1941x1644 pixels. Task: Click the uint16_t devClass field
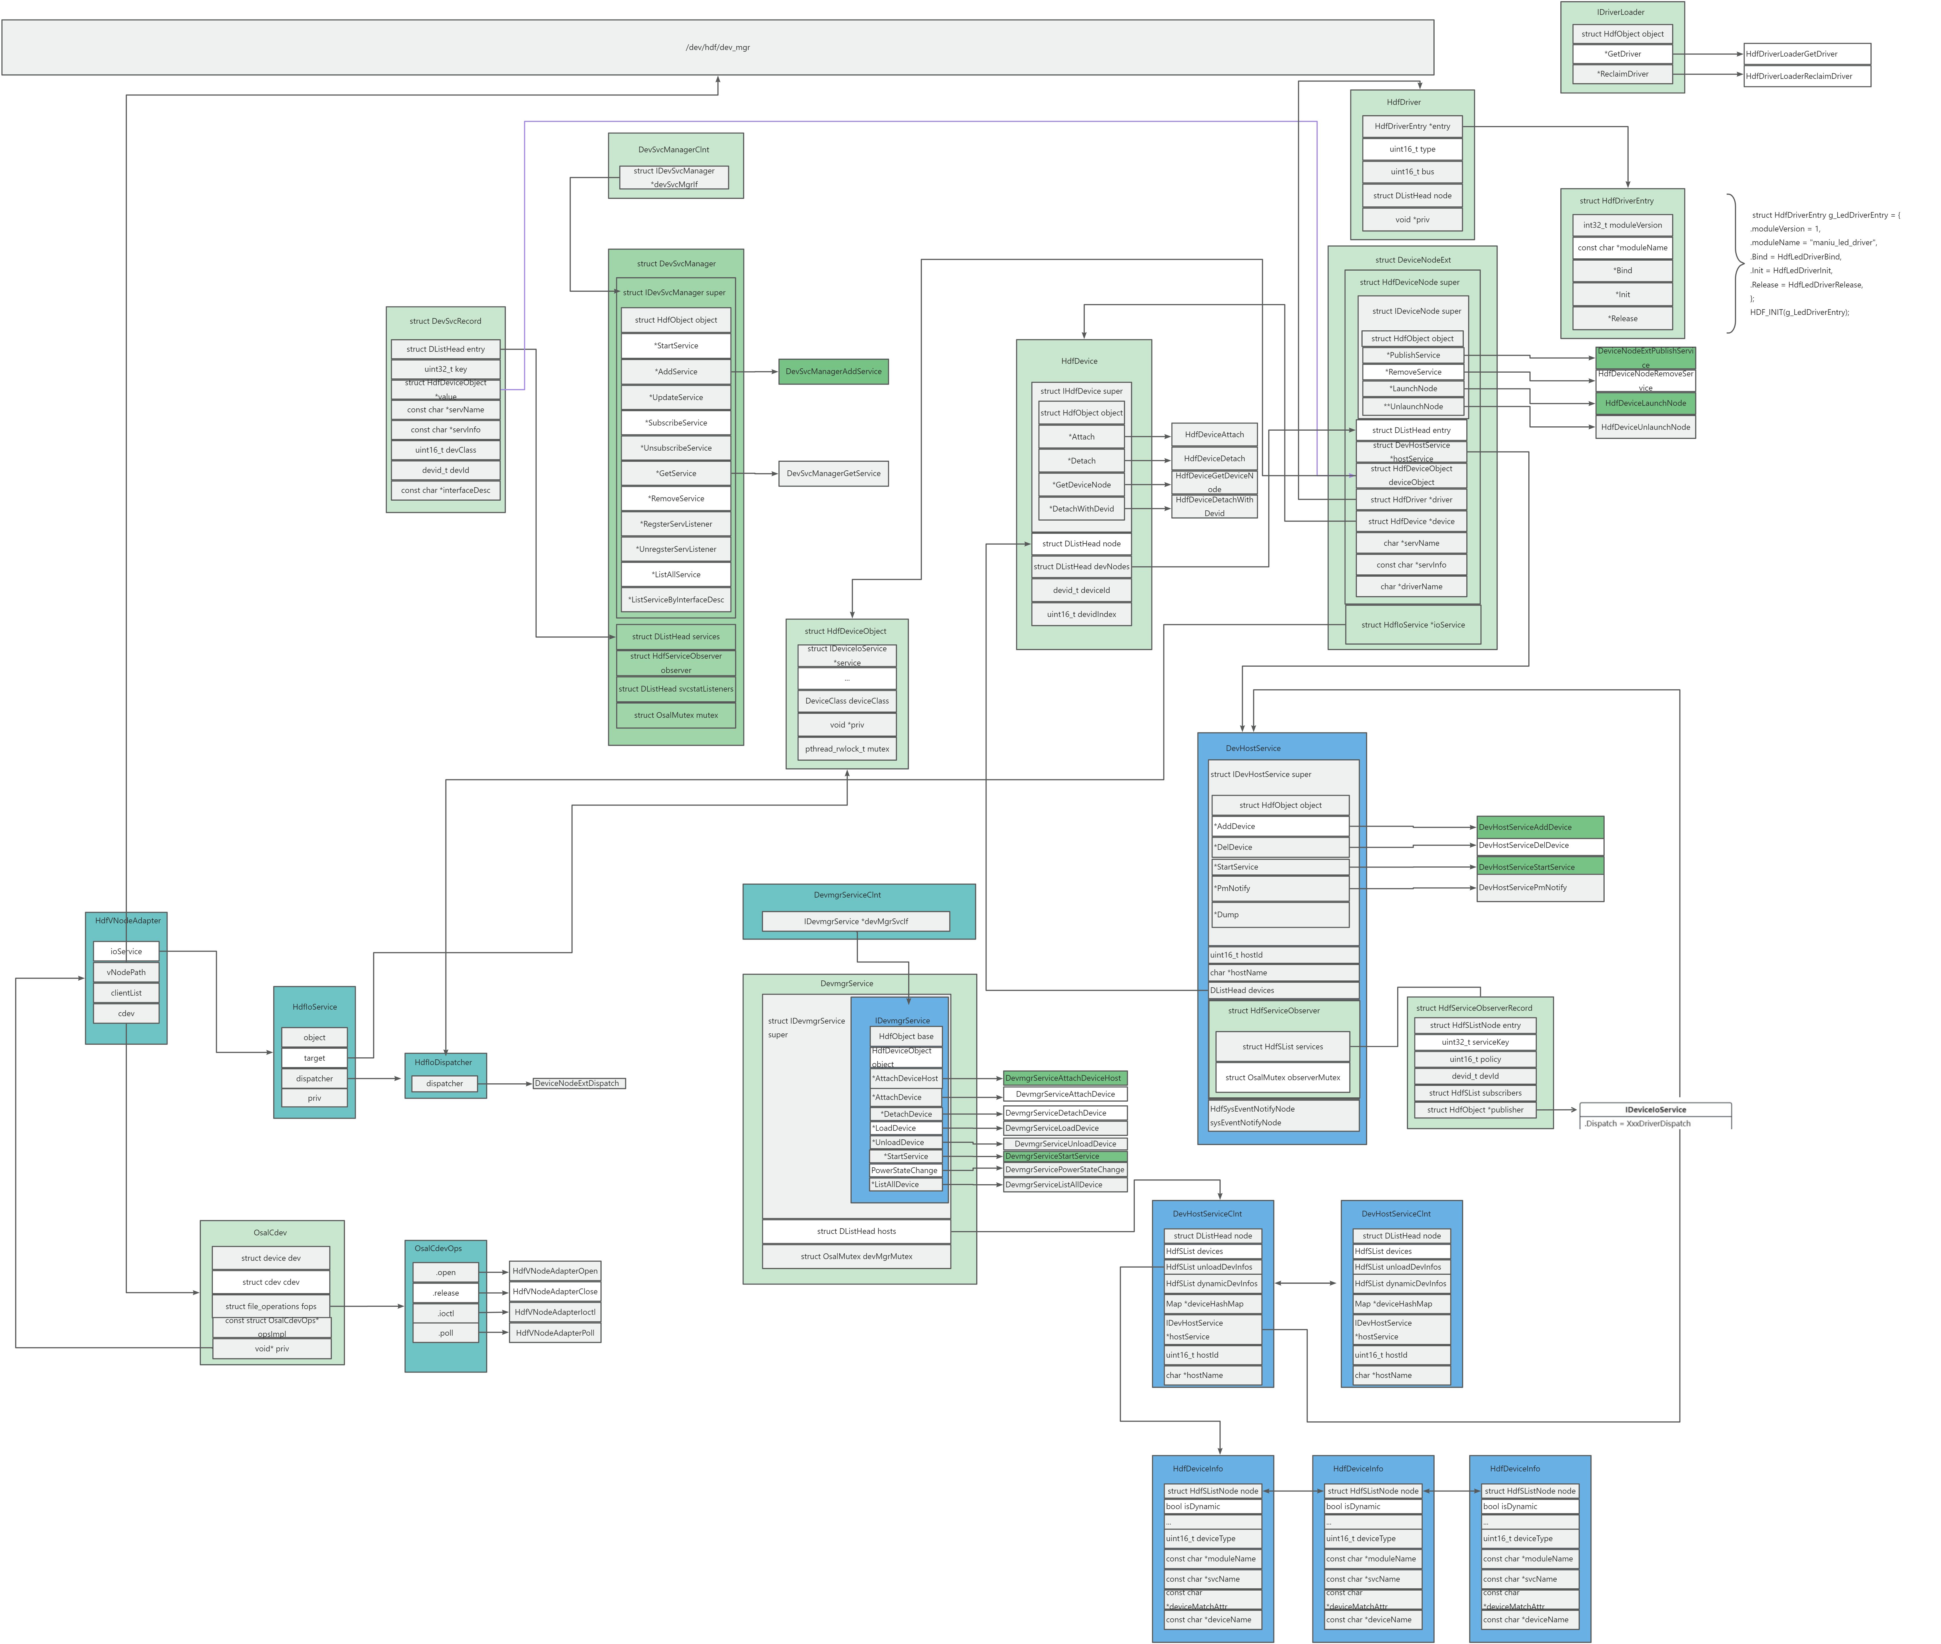coord(446,450)
